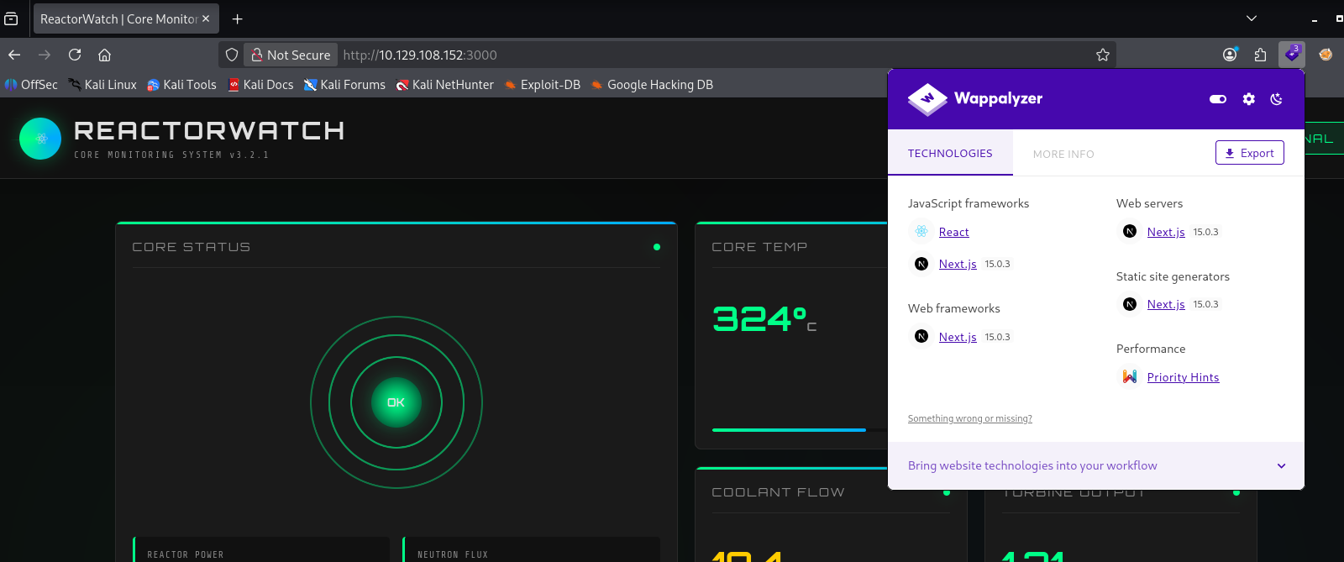Viewport: 1344px width, 562px height.
Task: Expand the list all tabs chevron
Action: click(x=1252, y=18)
